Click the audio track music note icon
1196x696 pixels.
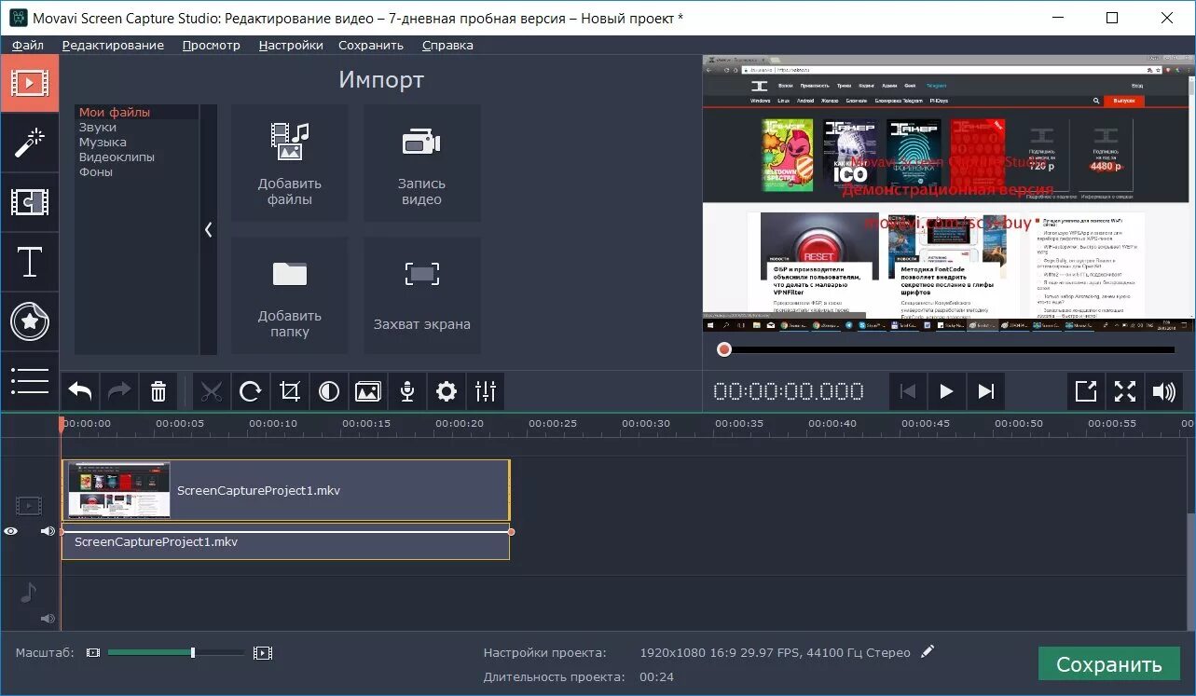coord(29,593)
